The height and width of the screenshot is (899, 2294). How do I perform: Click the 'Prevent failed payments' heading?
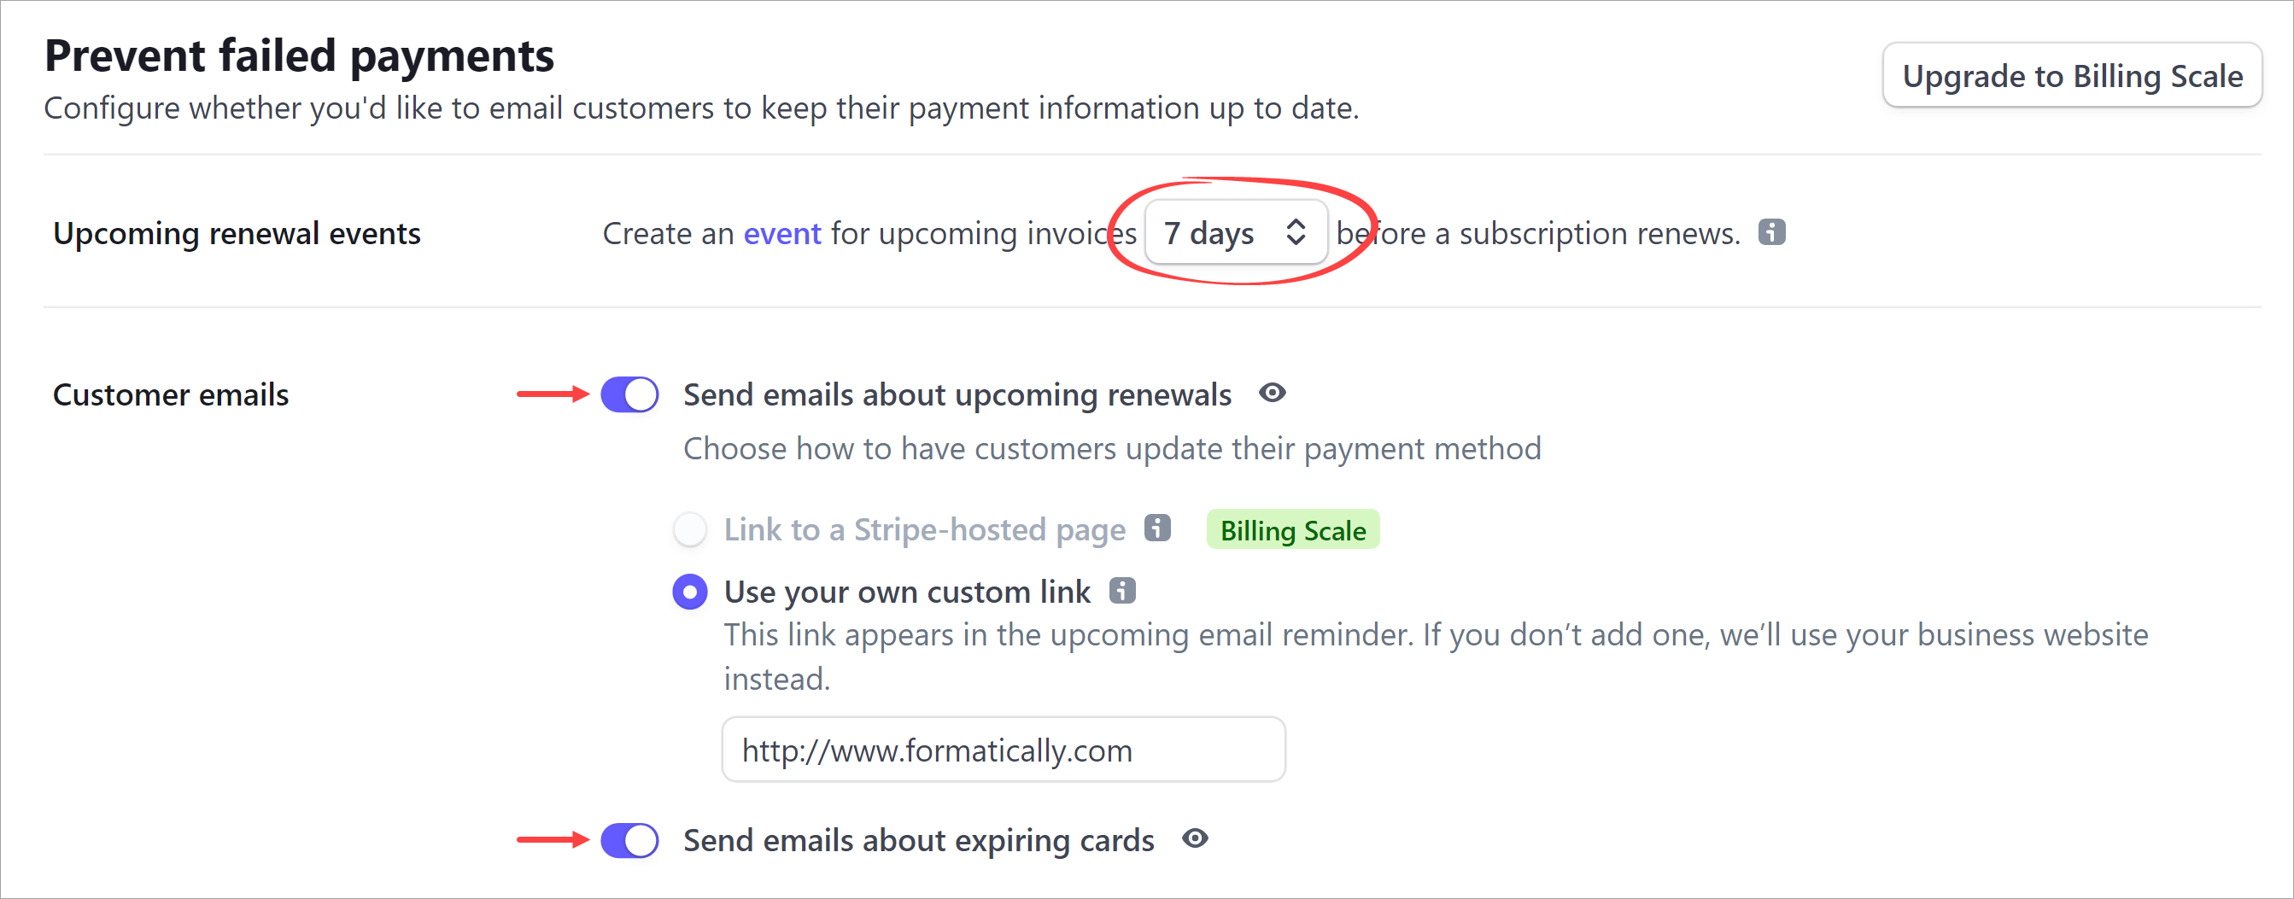pos(299,56)
